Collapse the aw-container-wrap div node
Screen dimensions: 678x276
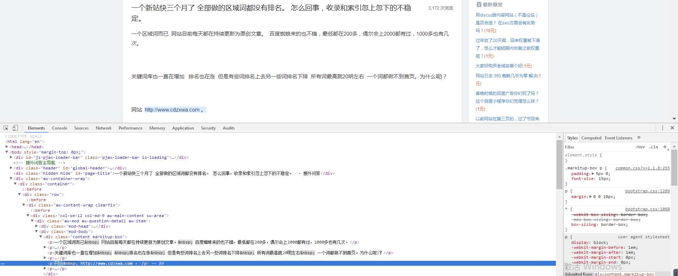tap(11, 179)
